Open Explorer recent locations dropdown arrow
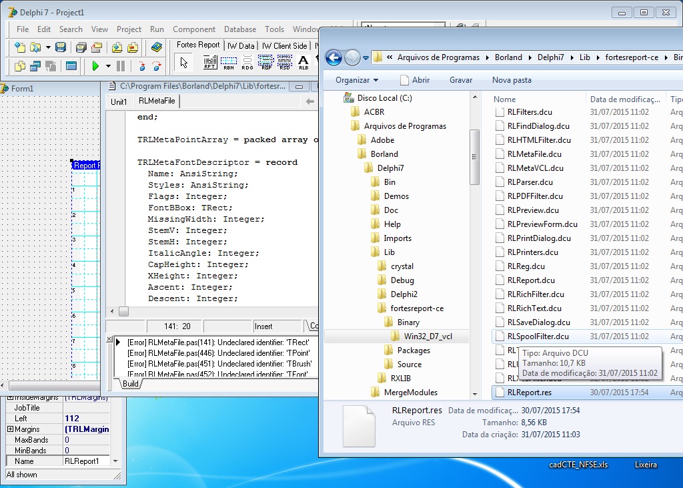 pos(366,57)
